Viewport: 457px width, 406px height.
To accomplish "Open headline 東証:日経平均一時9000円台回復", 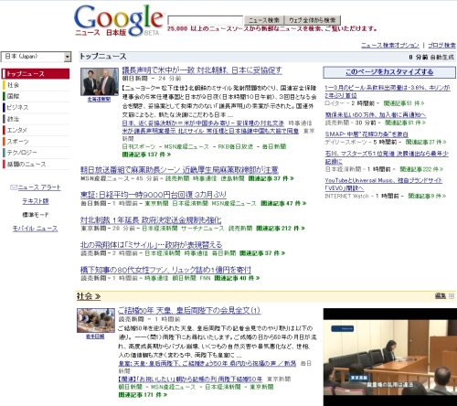I will 154,195.
